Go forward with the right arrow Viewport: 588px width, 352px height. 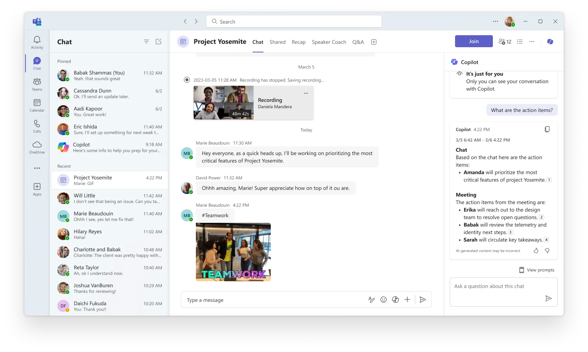coord(196,21)
